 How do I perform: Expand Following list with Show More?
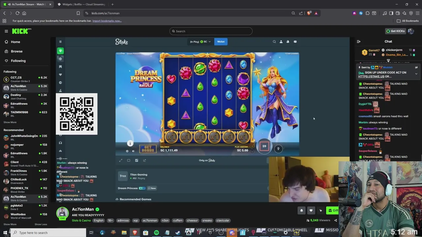tap(10, 122)
